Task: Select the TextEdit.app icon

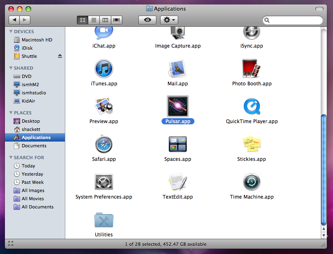Action: (178, 182)
